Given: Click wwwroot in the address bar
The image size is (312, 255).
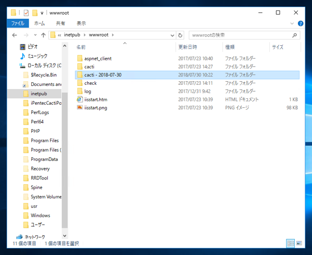Looking at the screenshot, I should pyautogui.click(x=99, y=35).
